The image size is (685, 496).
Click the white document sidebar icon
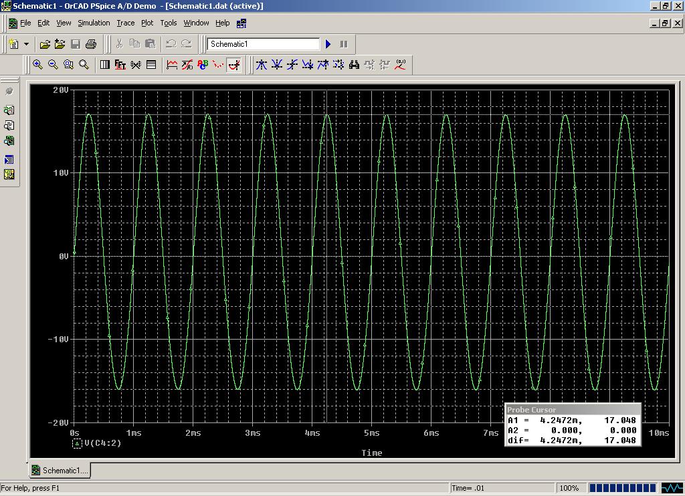click(9, 126)
